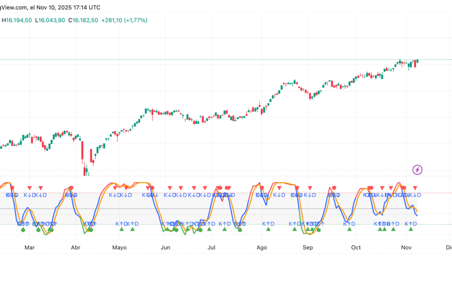Viewport: 452px width, 282px height.
Task: Select the Nov label on the time axis
Action: [406, 247]
